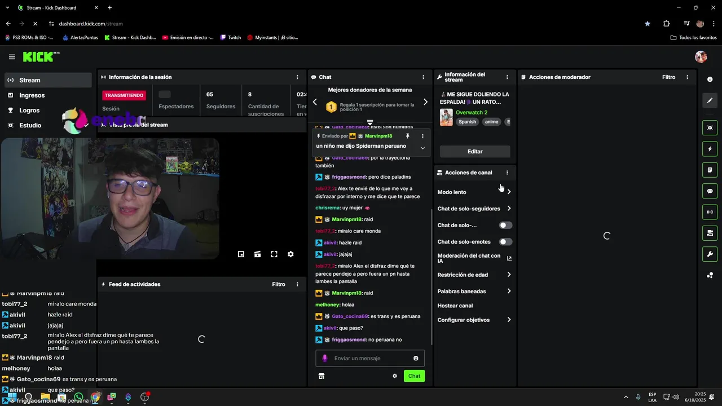The height and width of the screenshot is (406, 722).
Task: Click the camera icon in right sidebar
Action: tap(710, 233)
